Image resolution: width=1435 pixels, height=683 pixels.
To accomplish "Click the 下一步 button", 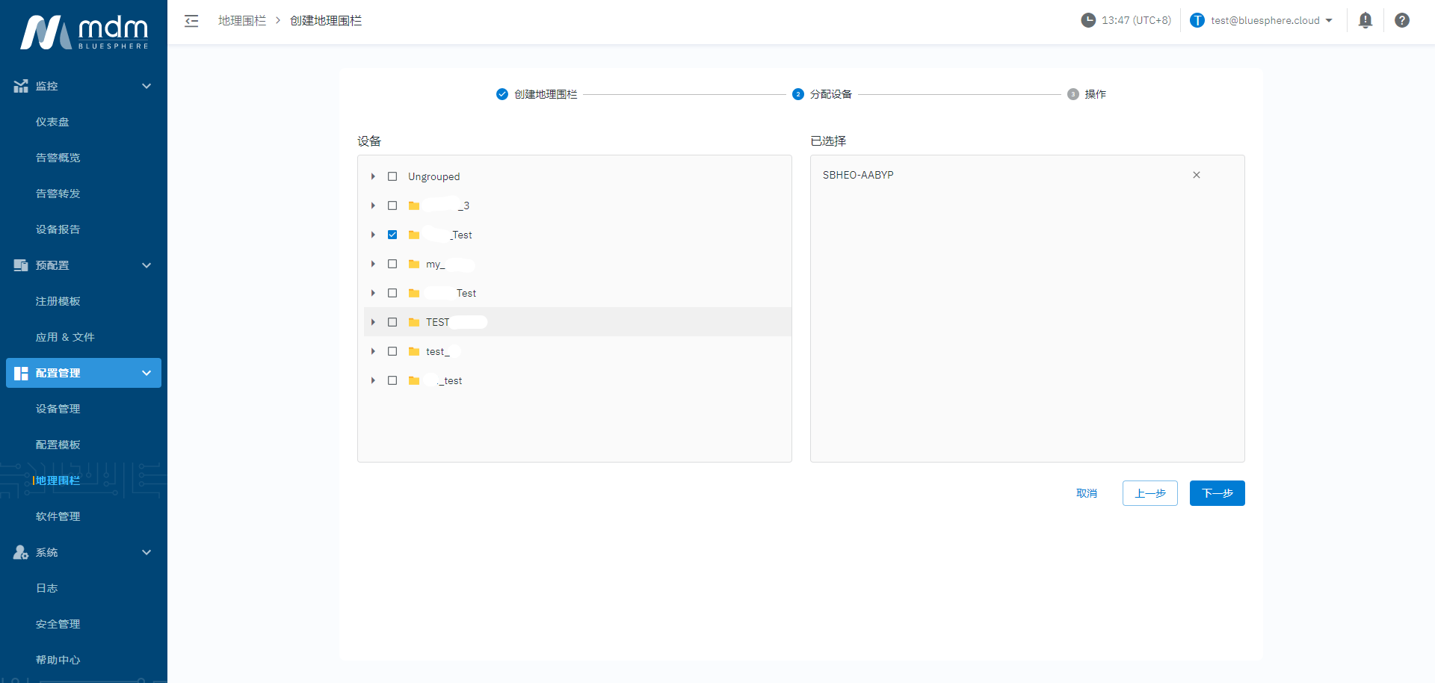I will (1217, 493).
